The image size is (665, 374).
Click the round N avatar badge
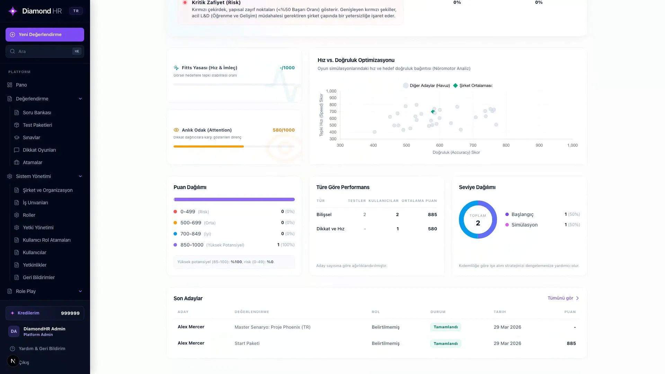[13, 361]
